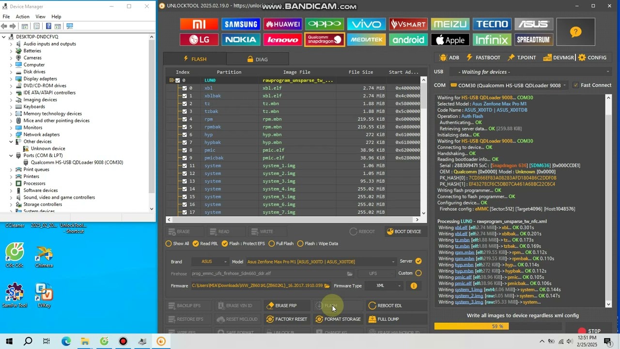Viewport: 620px width, 349px height.
Task: Select Full Flash option
Action: tap(281, 244)
